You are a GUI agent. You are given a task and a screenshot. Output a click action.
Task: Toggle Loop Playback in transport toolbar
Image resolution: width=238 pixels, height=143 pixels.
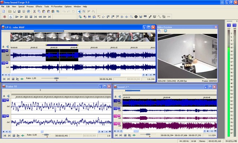pyautogui.click(x=11, y=17)
